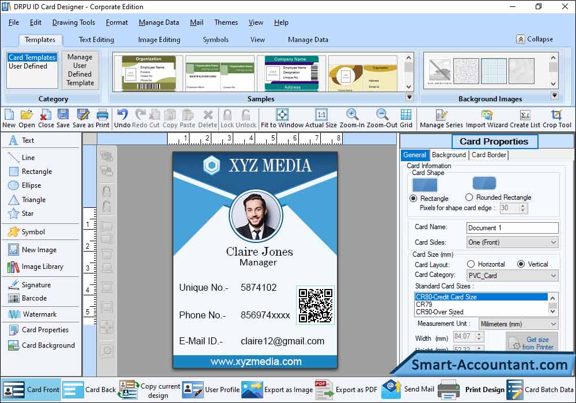Undo the last action
This screenshot has height=403, width=576.
[x=122, y=119]
